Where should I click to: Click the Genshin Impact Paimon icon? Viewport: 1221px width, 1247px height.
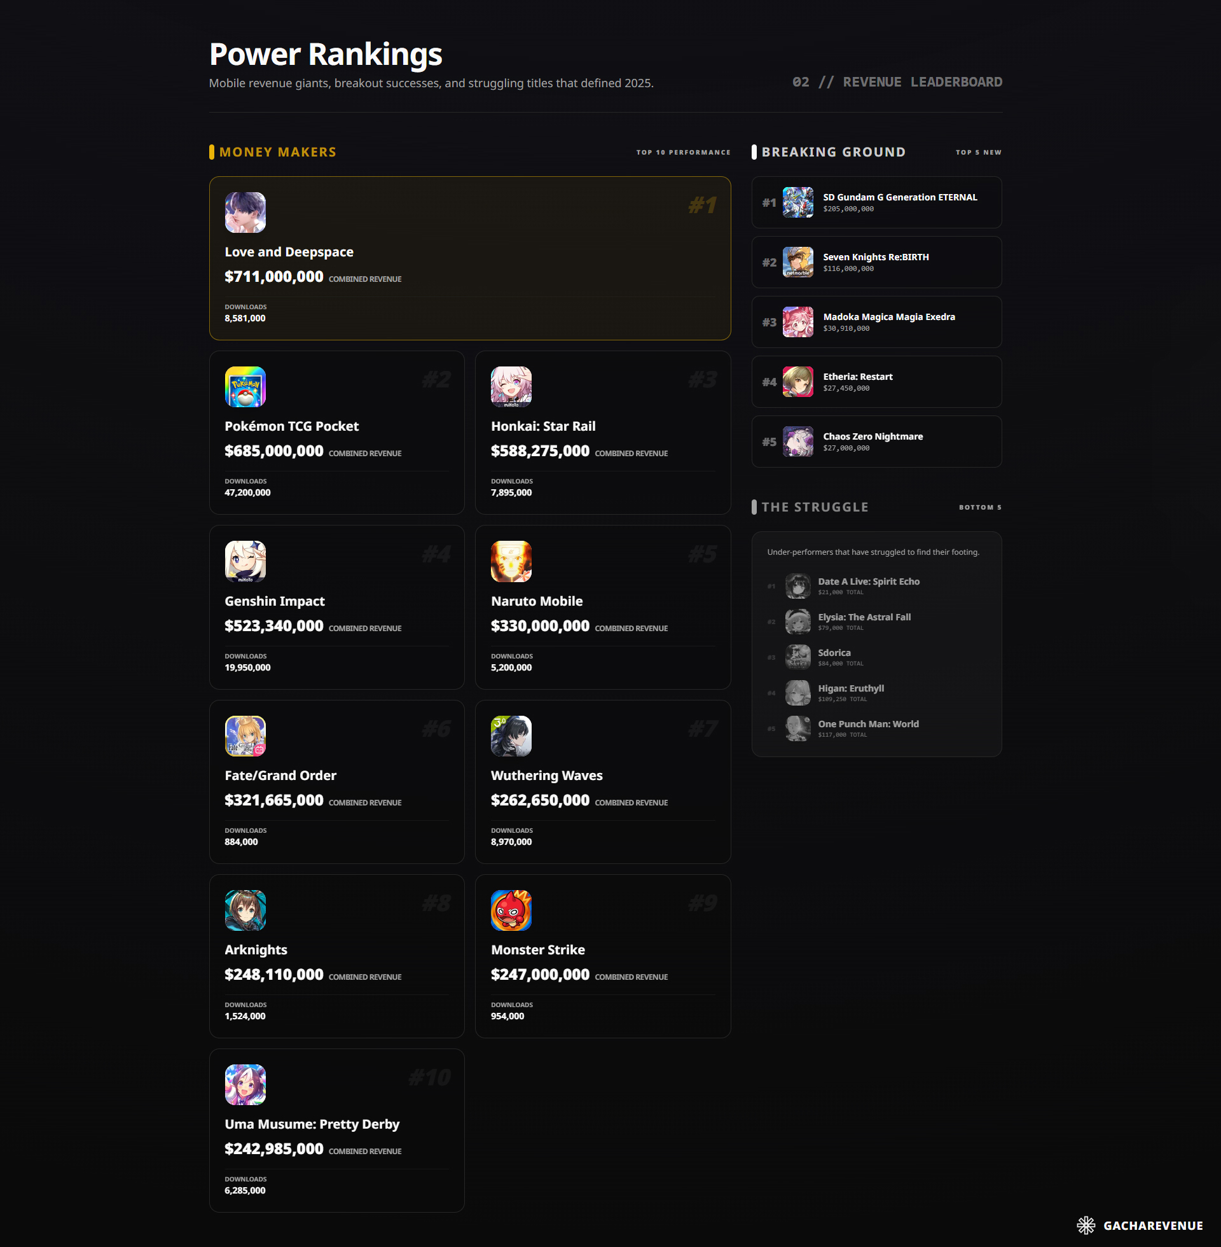click(245, 561)
